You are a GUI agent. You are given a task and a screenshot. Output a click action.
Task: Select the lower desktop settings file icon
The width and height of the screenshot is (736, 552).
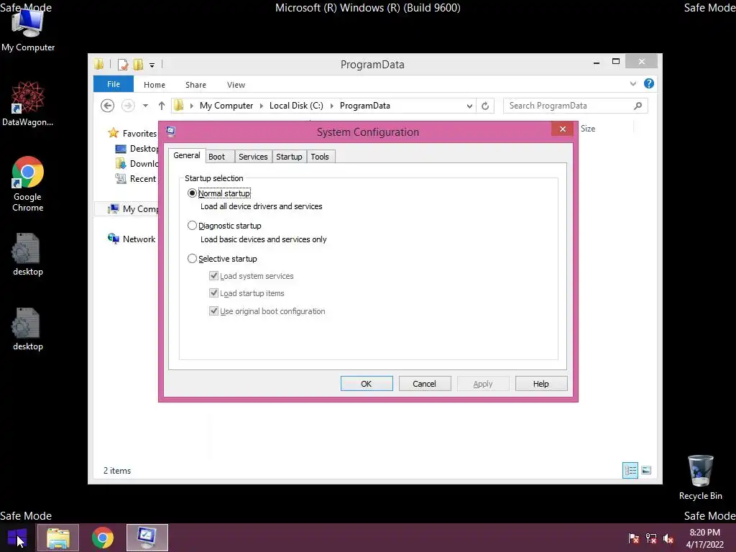28,328
